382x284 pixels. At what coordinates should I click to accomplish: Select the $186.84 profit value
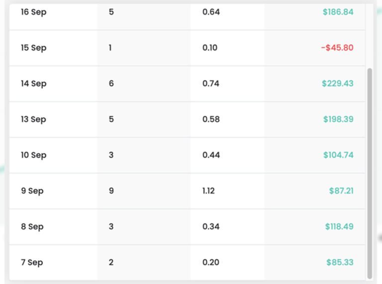(x=338, y=12)
